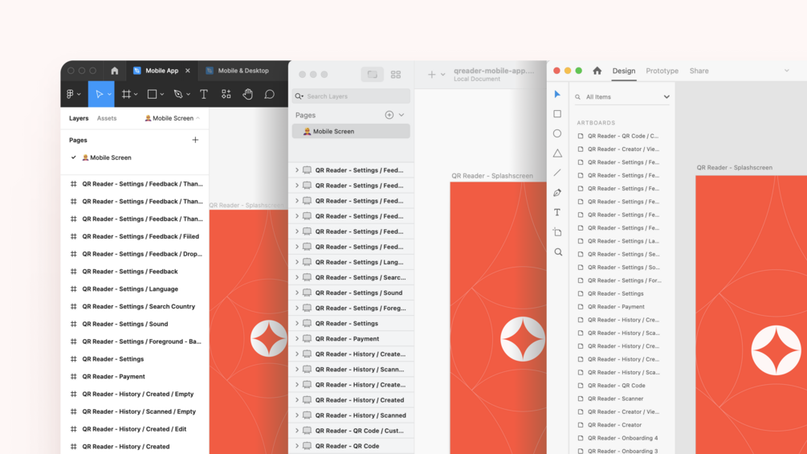This screenshot has width=807, height=454.
Task: Select the Rectangle shape tool in Figma
Action: coord(152,94)
